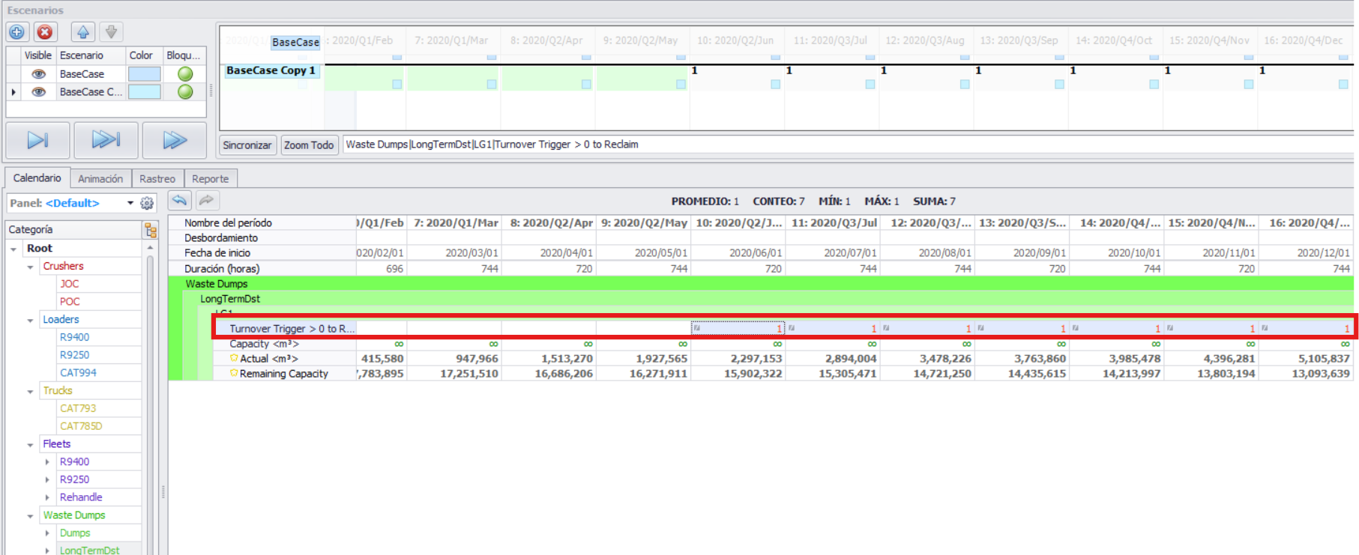Click the undo arrow in calendar toolbar
The width and height of the screenshot is (1359, 555).
point(179,200)
